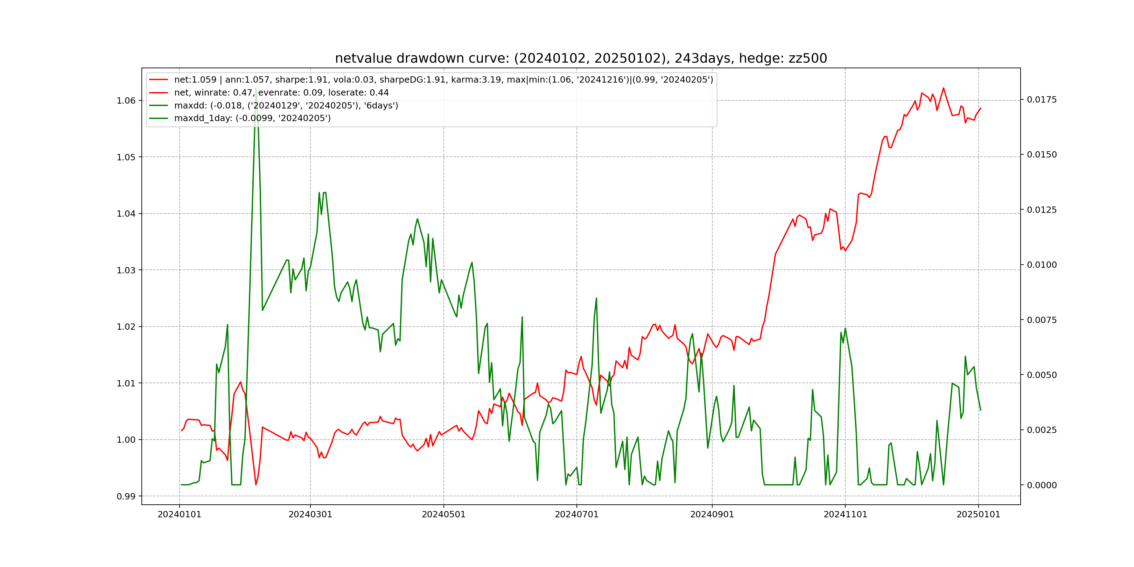Click the legend text starting with net:1.059
1134x567 pixels.
tap(443, 80)
